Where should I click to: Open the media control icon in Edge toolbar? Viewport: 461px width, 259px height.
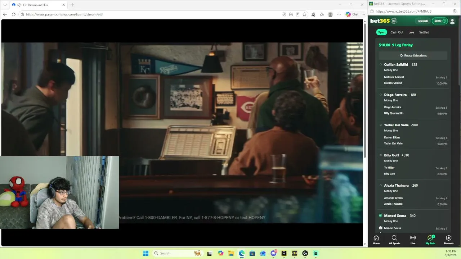pyautogui.click(x=313, y=14)
